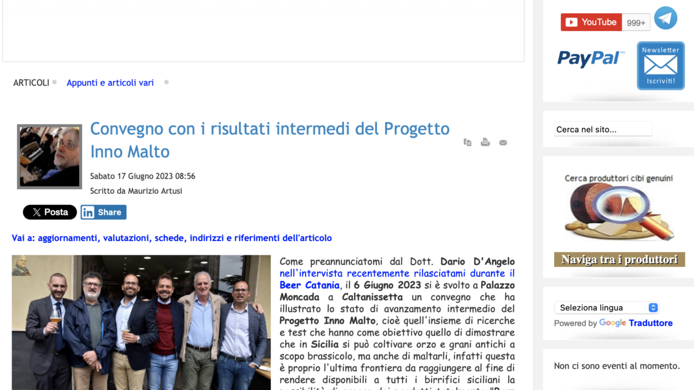The image size is (694, 390).
Task: Subscribe via the Newsletter Iscriviti icon
Action: (x=660, y=65)
